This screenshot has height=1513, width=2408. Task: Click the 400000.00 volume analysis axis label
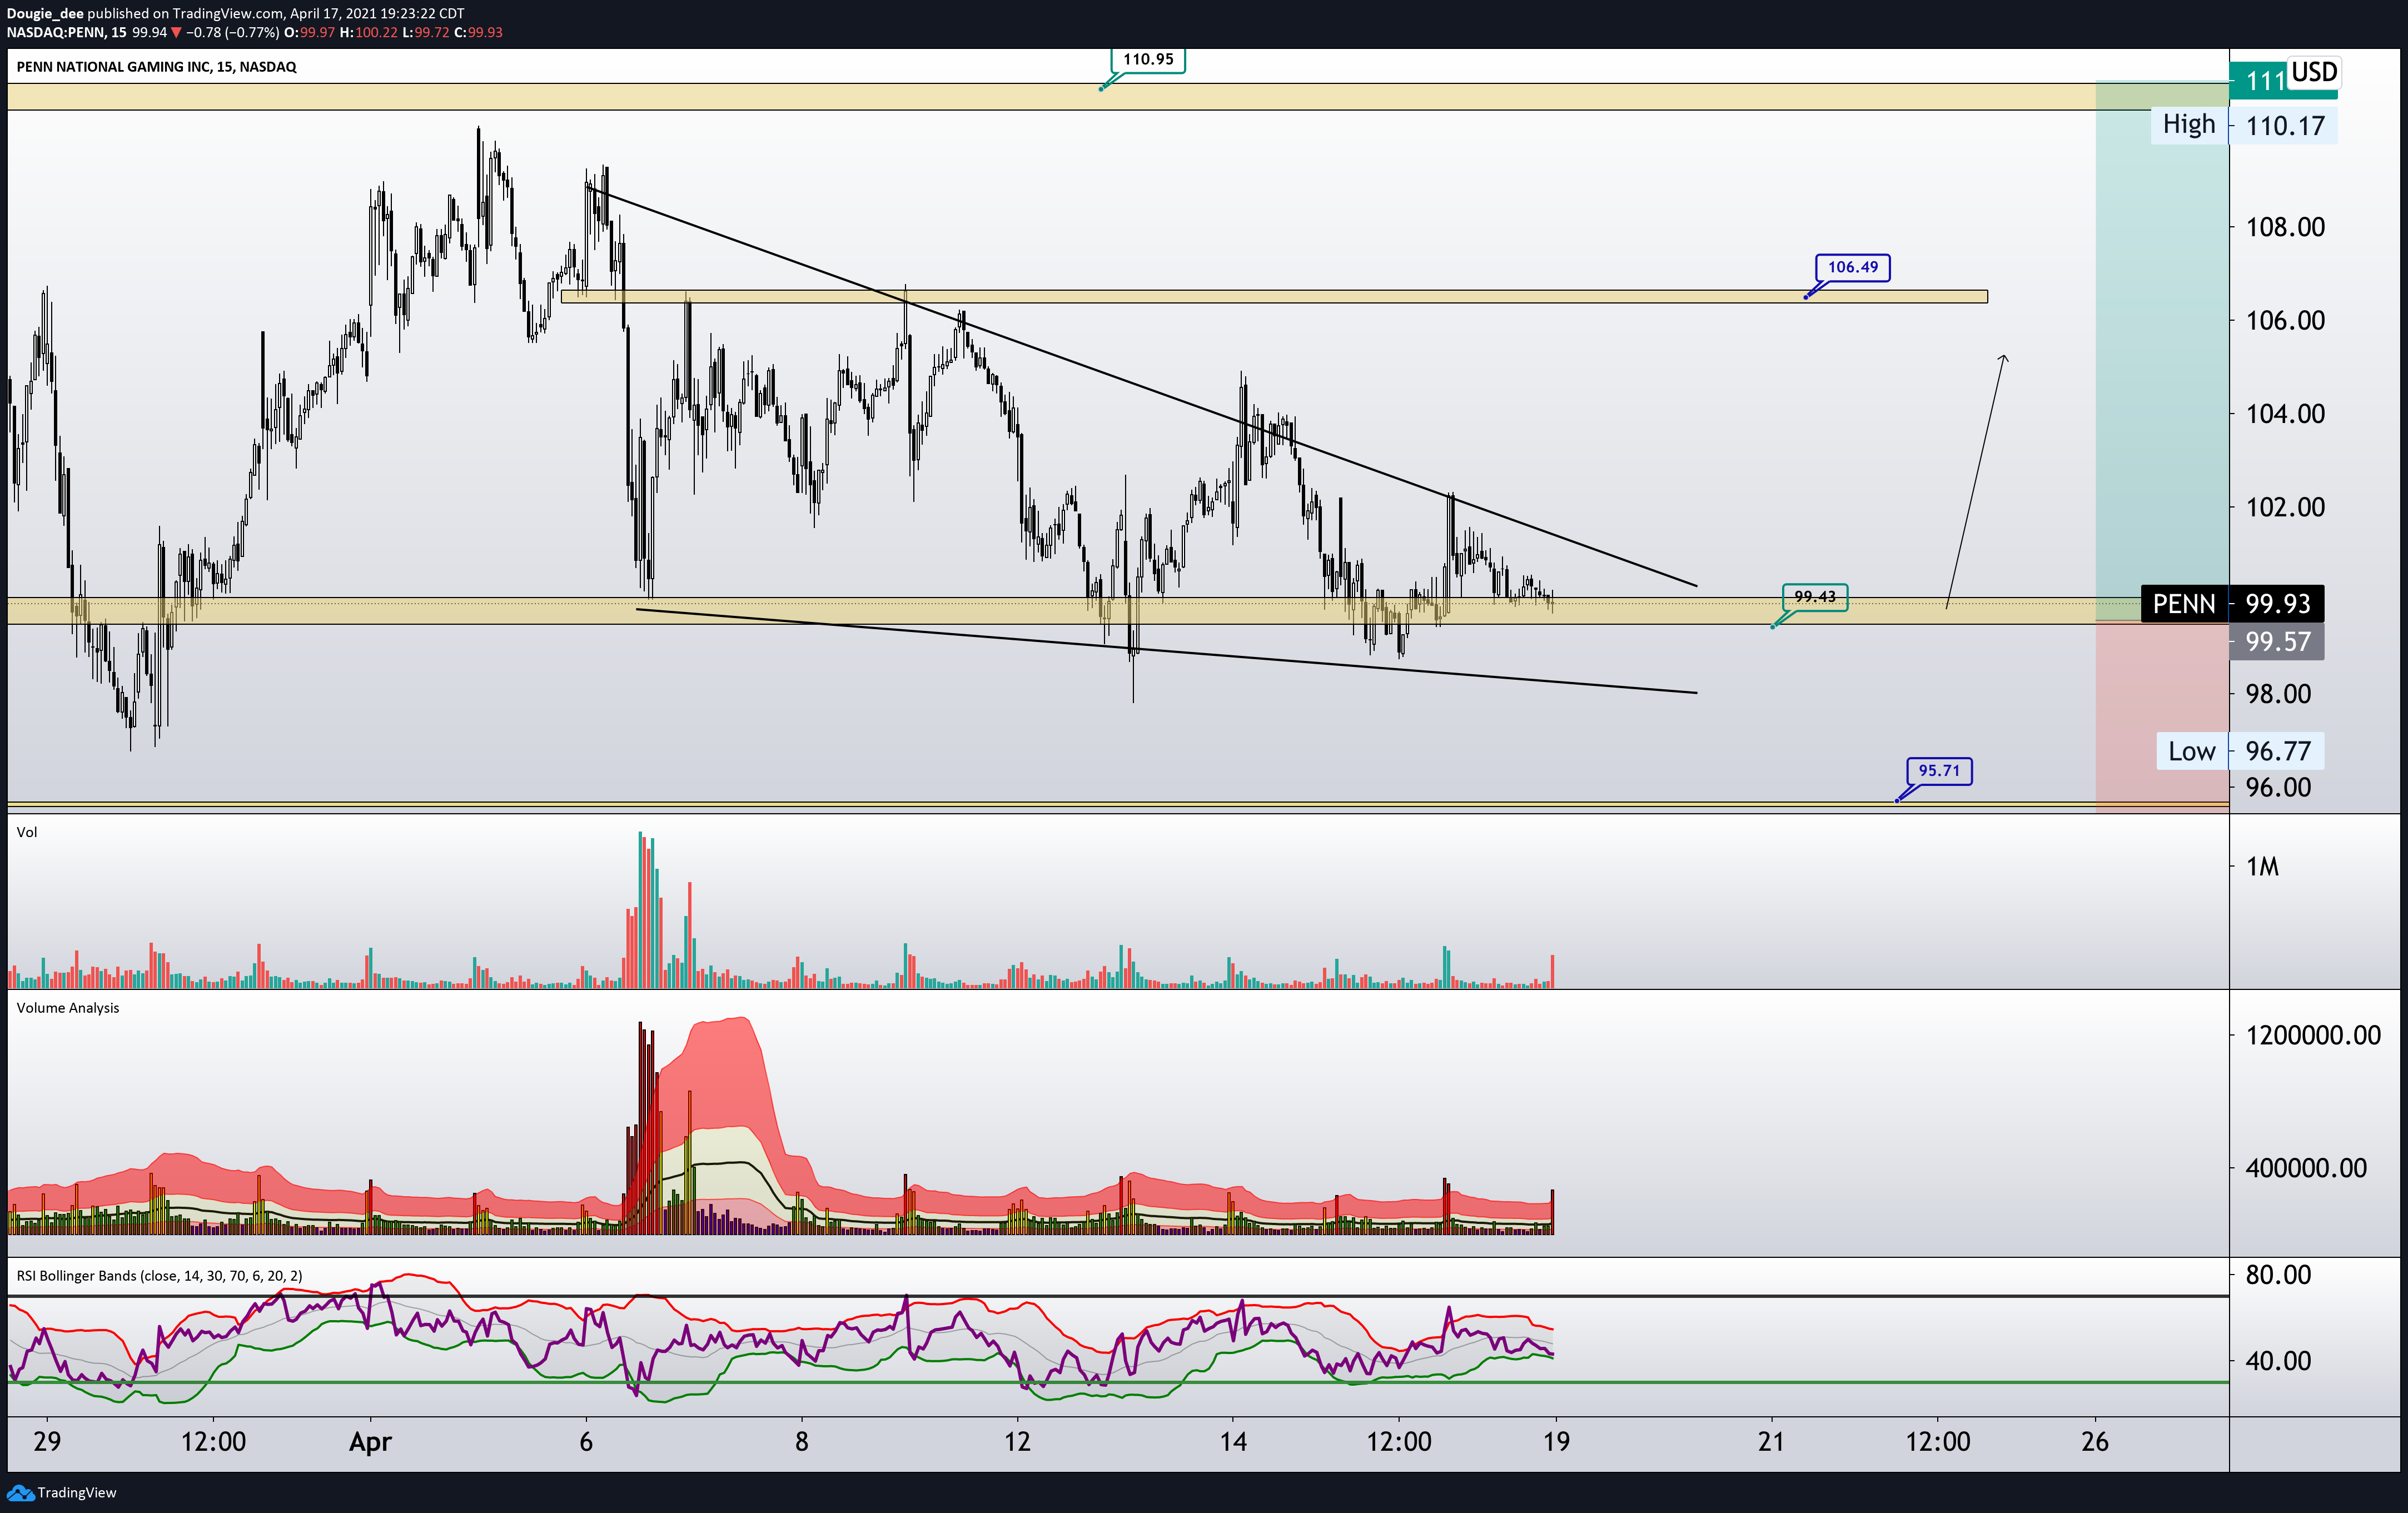point(2306,1168)
